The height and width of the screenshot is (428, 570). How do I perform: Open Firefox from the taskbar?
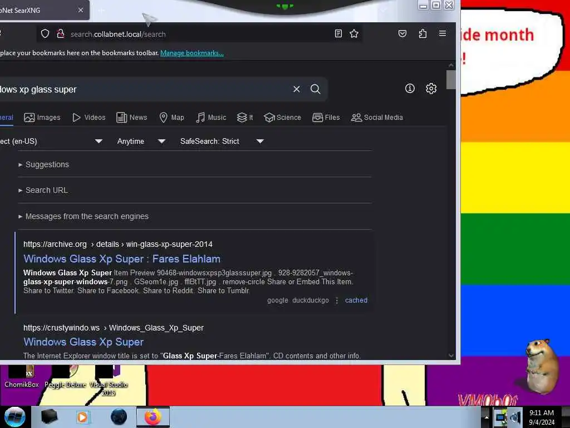153,417
